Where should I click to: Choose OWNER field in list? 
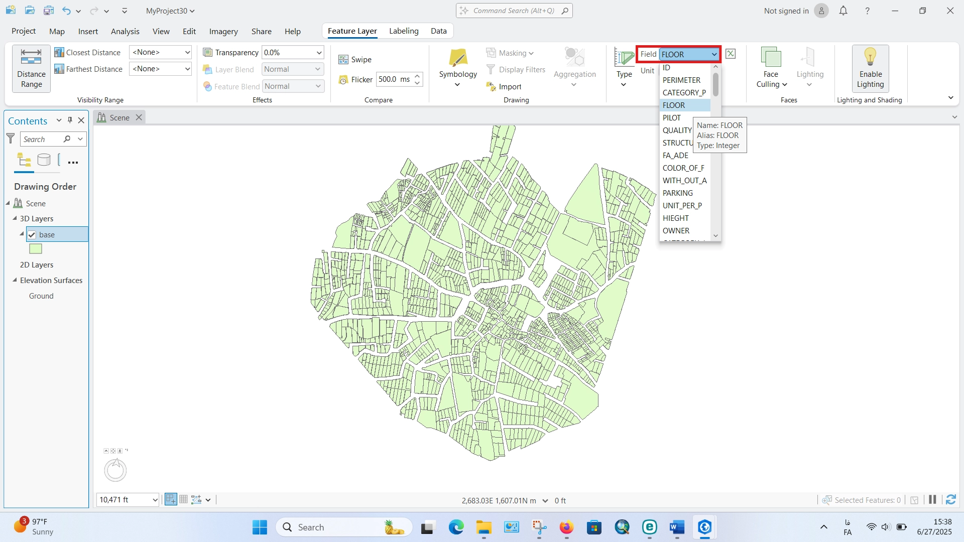coord(685,230)
